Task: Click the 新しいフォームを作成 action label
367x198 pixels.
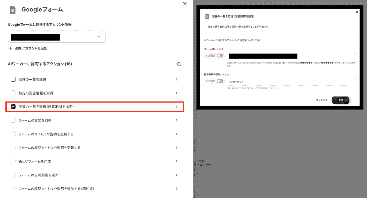Action: pyautogui.click(x=35, y=161)
